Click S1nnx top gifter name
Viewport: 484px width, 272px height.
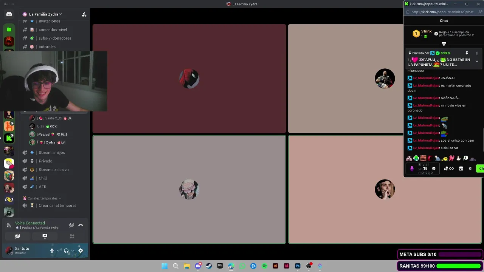pyautogui.click(x=426, y=31)
